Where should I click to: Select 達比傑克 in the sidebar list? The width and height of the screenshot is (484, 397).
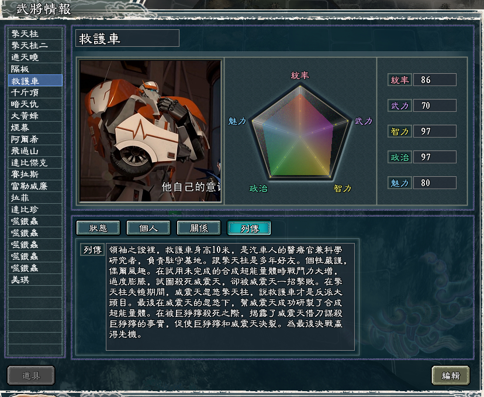35,163
